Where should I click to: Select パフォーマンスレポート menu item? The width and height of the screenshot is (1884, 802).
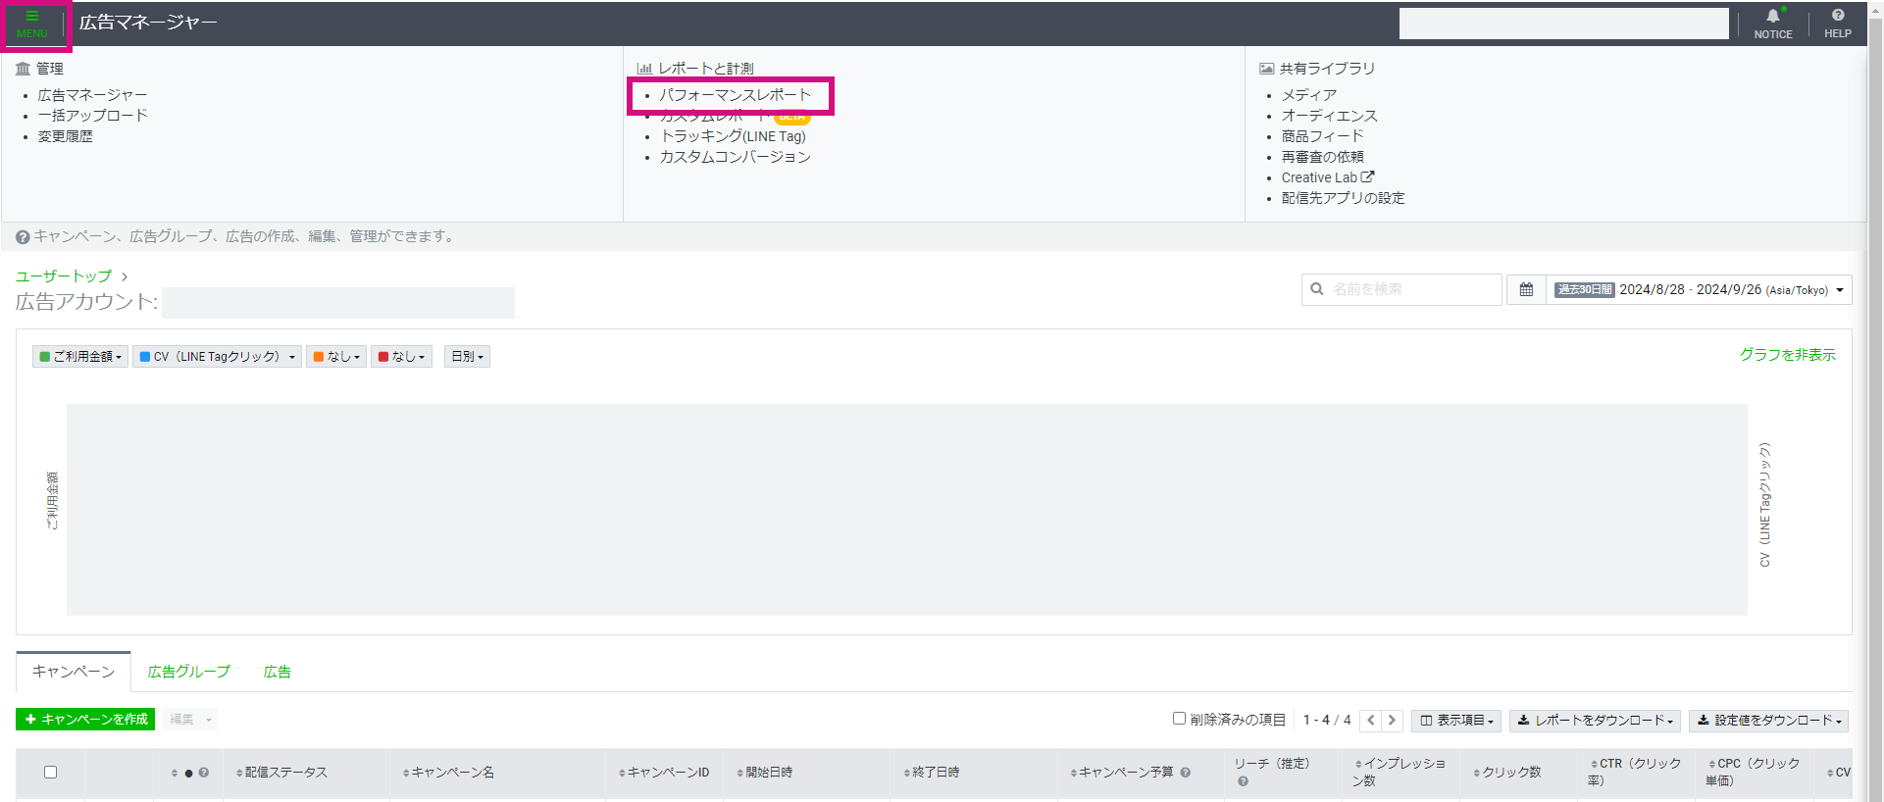pyautogui.click(x=735, y=95)
